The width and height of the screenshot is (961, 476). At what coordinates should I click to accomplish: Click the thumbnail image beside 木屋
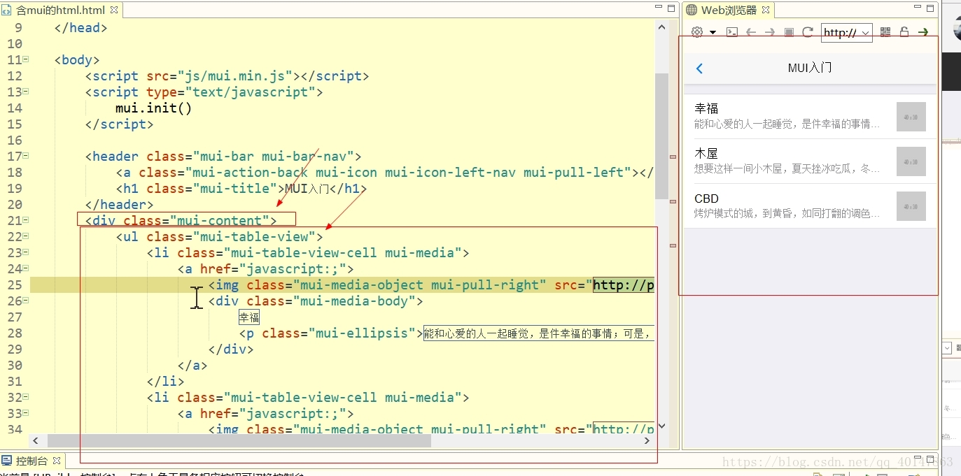tap(911, 161)
